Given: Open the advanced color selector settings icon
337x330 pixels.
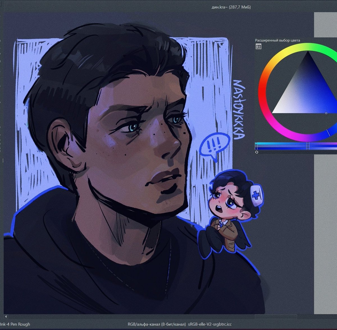Looking at the screenshot, I should (258, 47).
